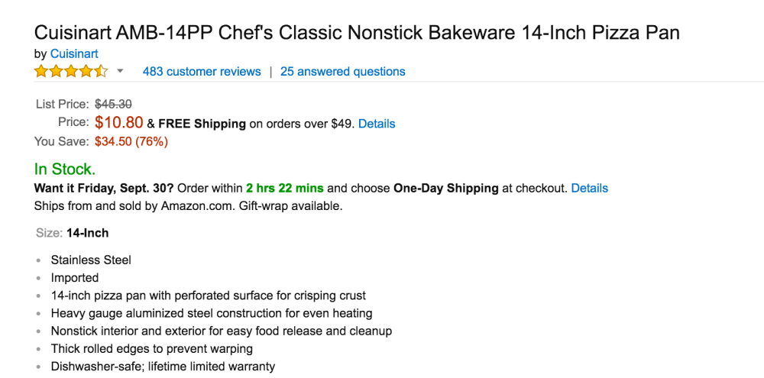764x378 pixels.
Task: Click the Thick rolled edges bullet
Action: coord(151,349)
